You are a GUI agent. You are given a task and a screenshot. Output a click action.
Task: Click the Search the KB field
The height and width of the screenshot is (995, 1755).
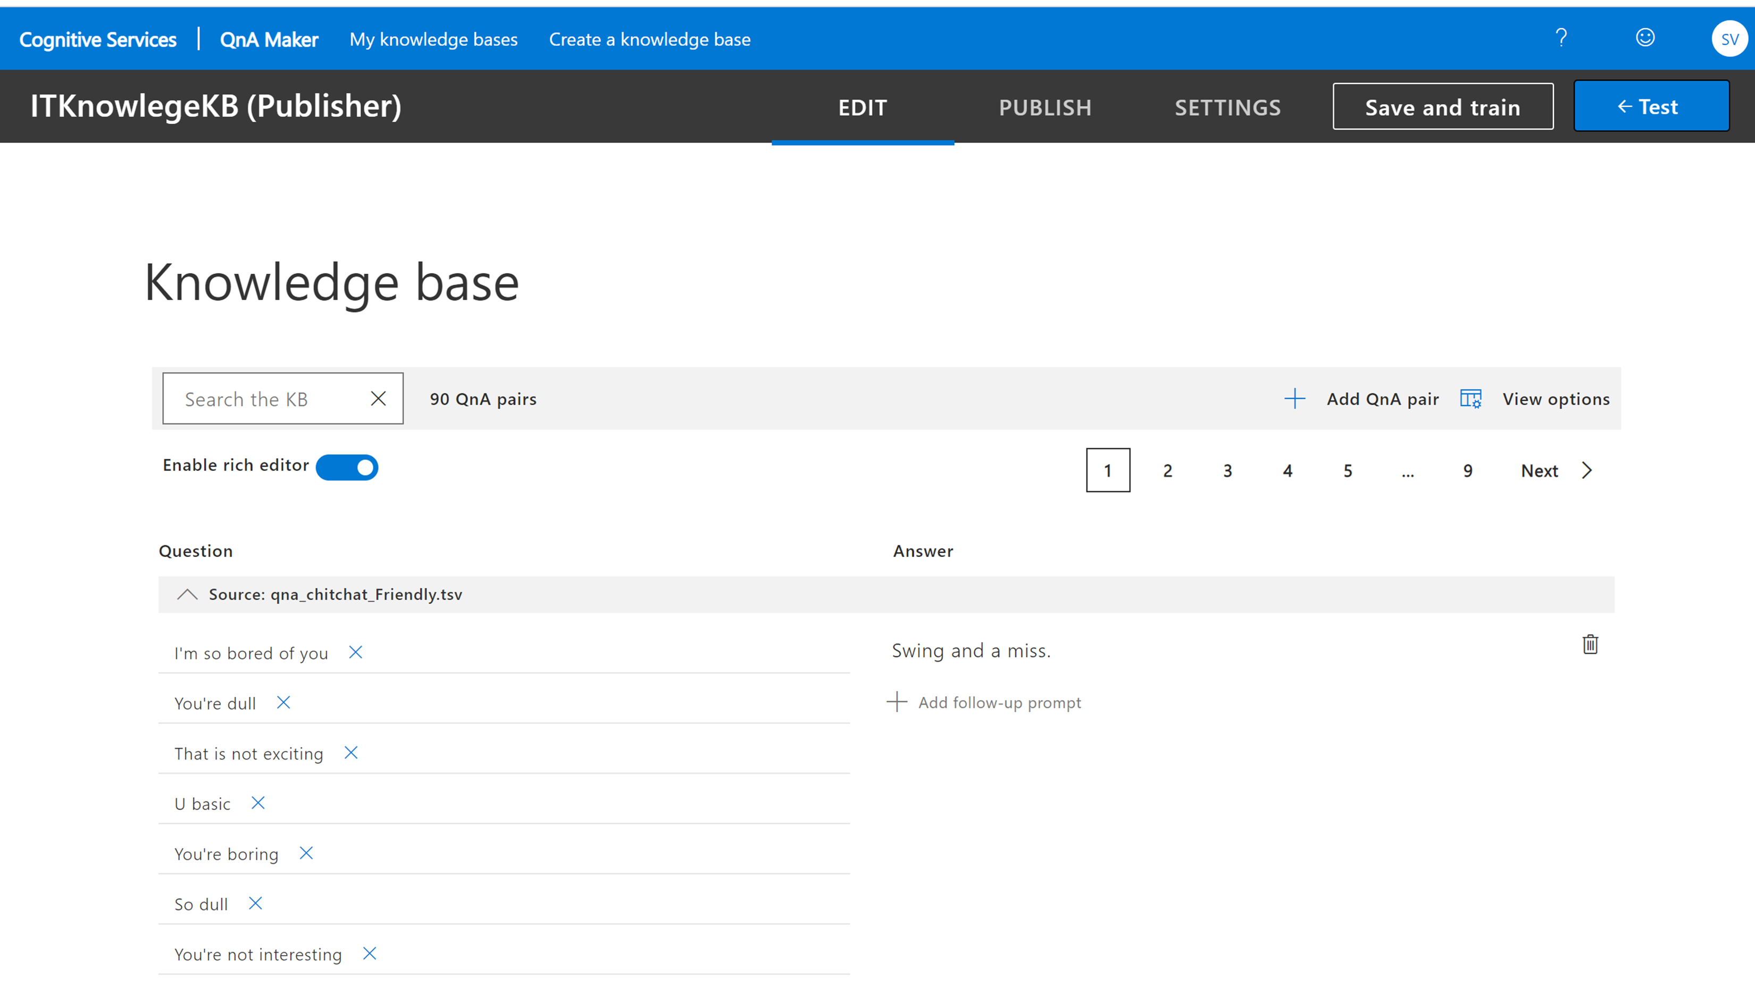click(x=266, y=399)
